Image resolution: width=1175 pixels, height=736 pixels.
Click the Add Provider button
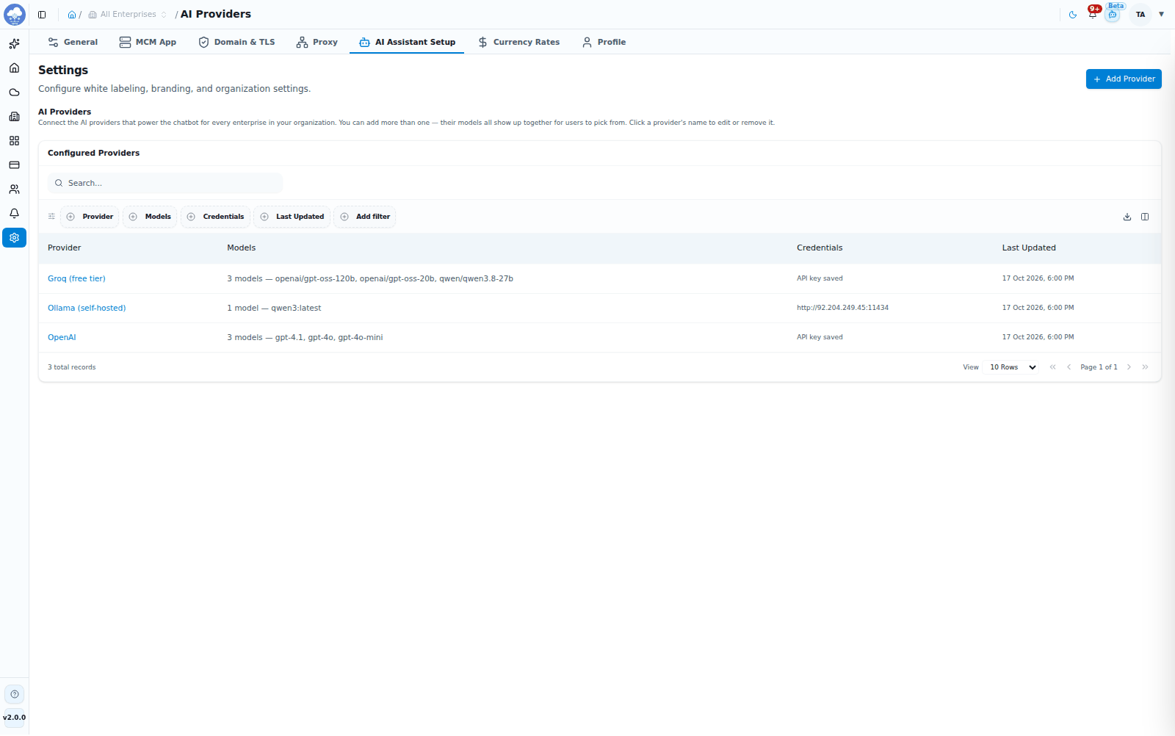point(1124,79)
